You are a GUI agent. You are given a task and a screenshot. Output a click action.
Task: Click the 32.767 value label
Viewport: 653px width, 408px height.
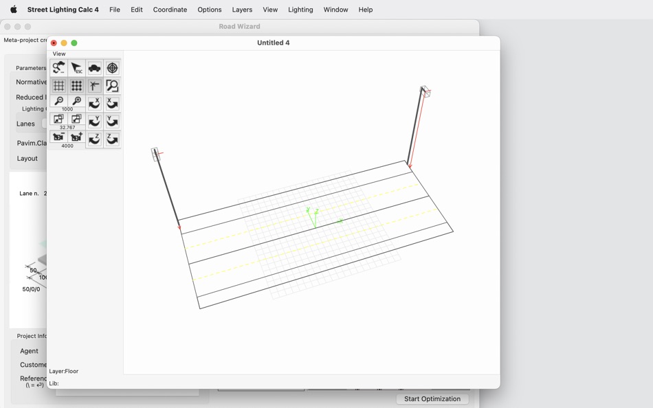coord(67,127)
